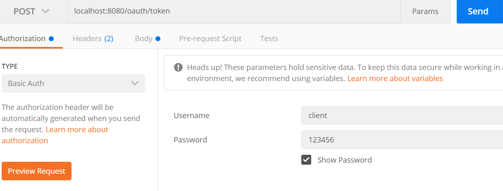Switch to the Headers (2) tab
This screenshot has width=503, height=191.
pyautogui.click(x=93, y=39)
